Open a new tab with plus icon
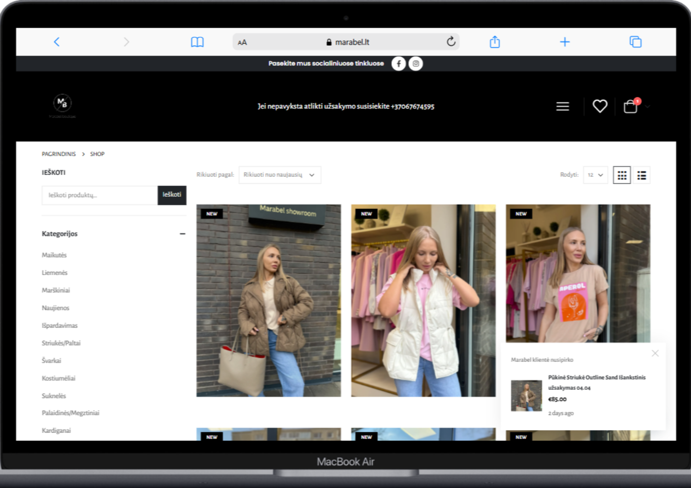691x488 pixels. pyautogui.click(x=564, y=42)
